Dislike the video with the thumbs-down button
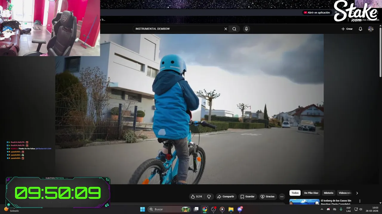 209,196
